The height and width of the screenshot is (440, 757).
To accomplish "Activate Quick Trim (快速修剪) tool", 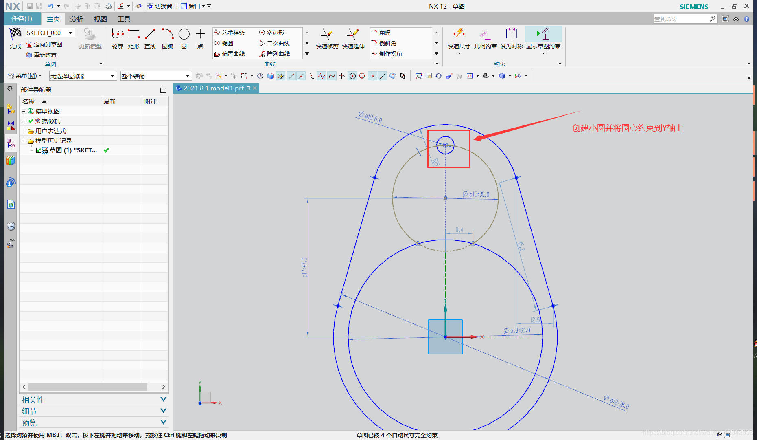I will coord(327,39).
